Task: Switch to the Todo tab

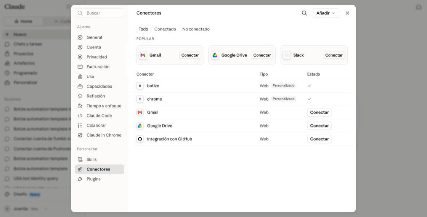Action: [x=143, y=29]
